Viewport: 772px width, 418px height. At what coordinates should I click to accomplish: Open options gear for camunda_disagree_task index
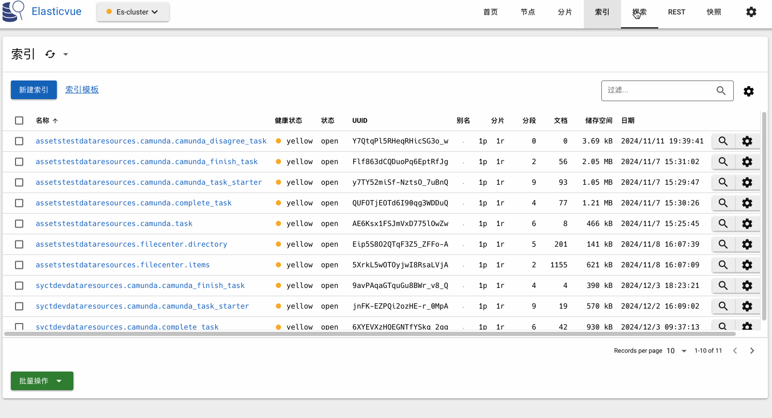(x=748, y=141)
